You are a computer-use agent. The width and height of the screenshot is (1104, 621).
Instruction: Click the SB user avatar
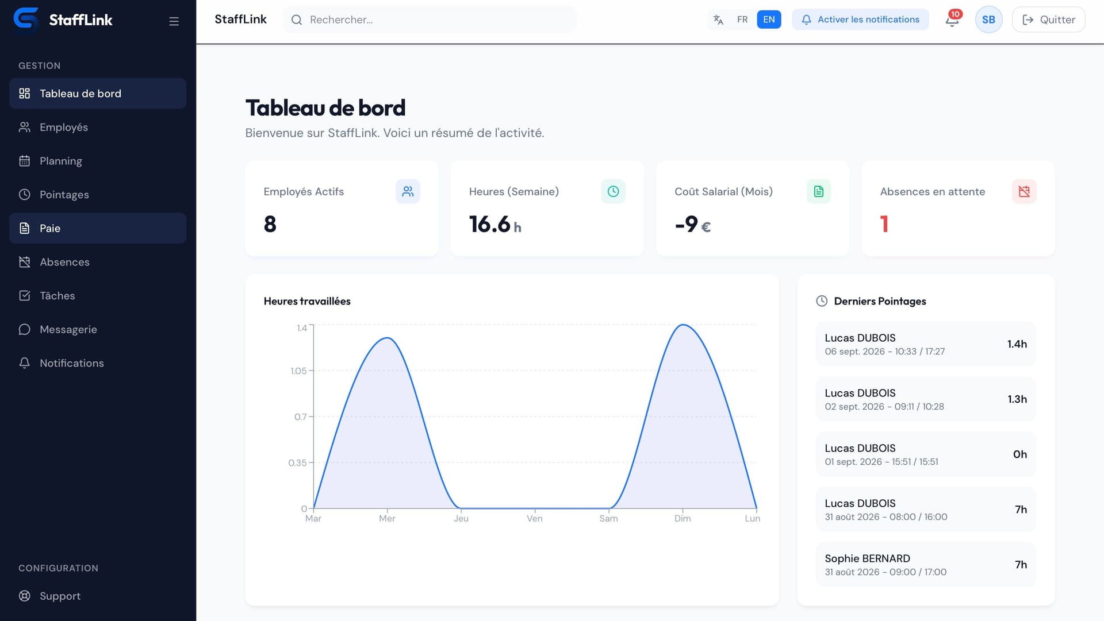coord(988,20)
